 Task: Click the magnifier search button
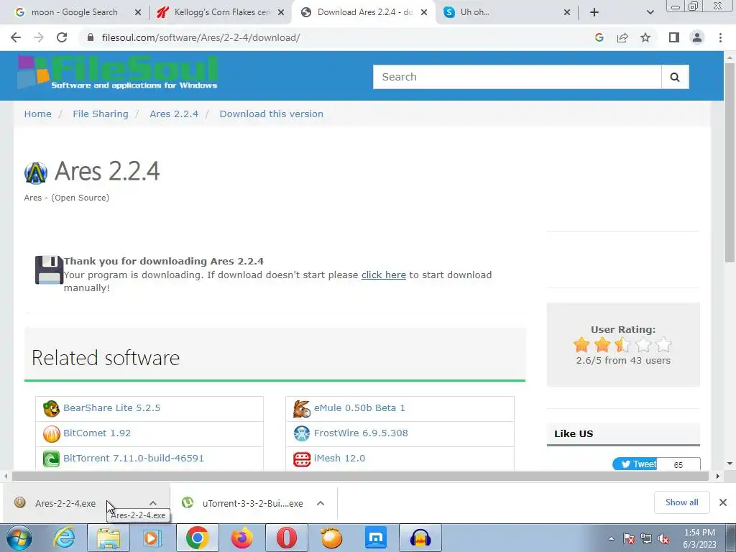pyautogui.click(x=675, y=77)
